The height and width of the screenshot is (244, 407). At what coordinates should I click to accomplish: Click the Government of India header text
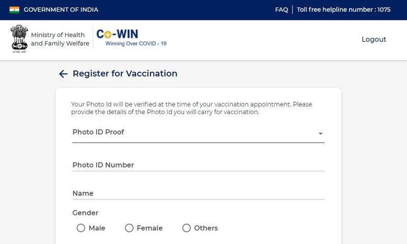click(x=61, y=10)
